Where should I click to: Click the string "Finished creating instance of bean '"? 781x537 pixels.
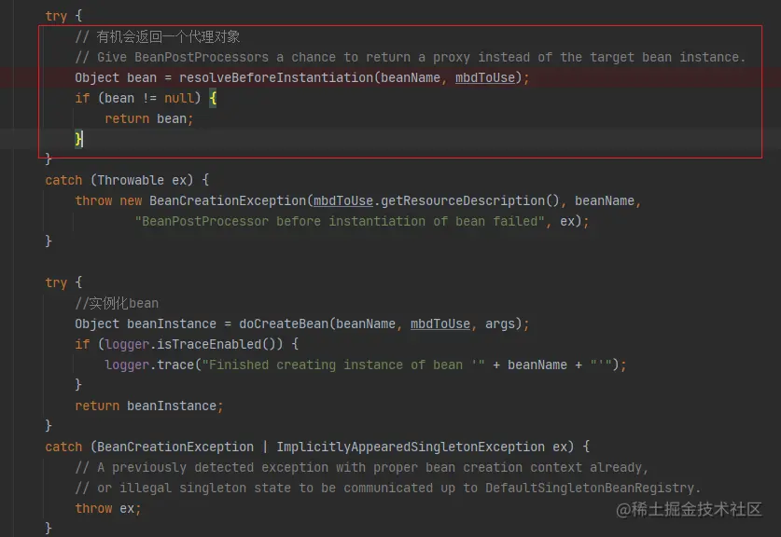click(343, 365)
